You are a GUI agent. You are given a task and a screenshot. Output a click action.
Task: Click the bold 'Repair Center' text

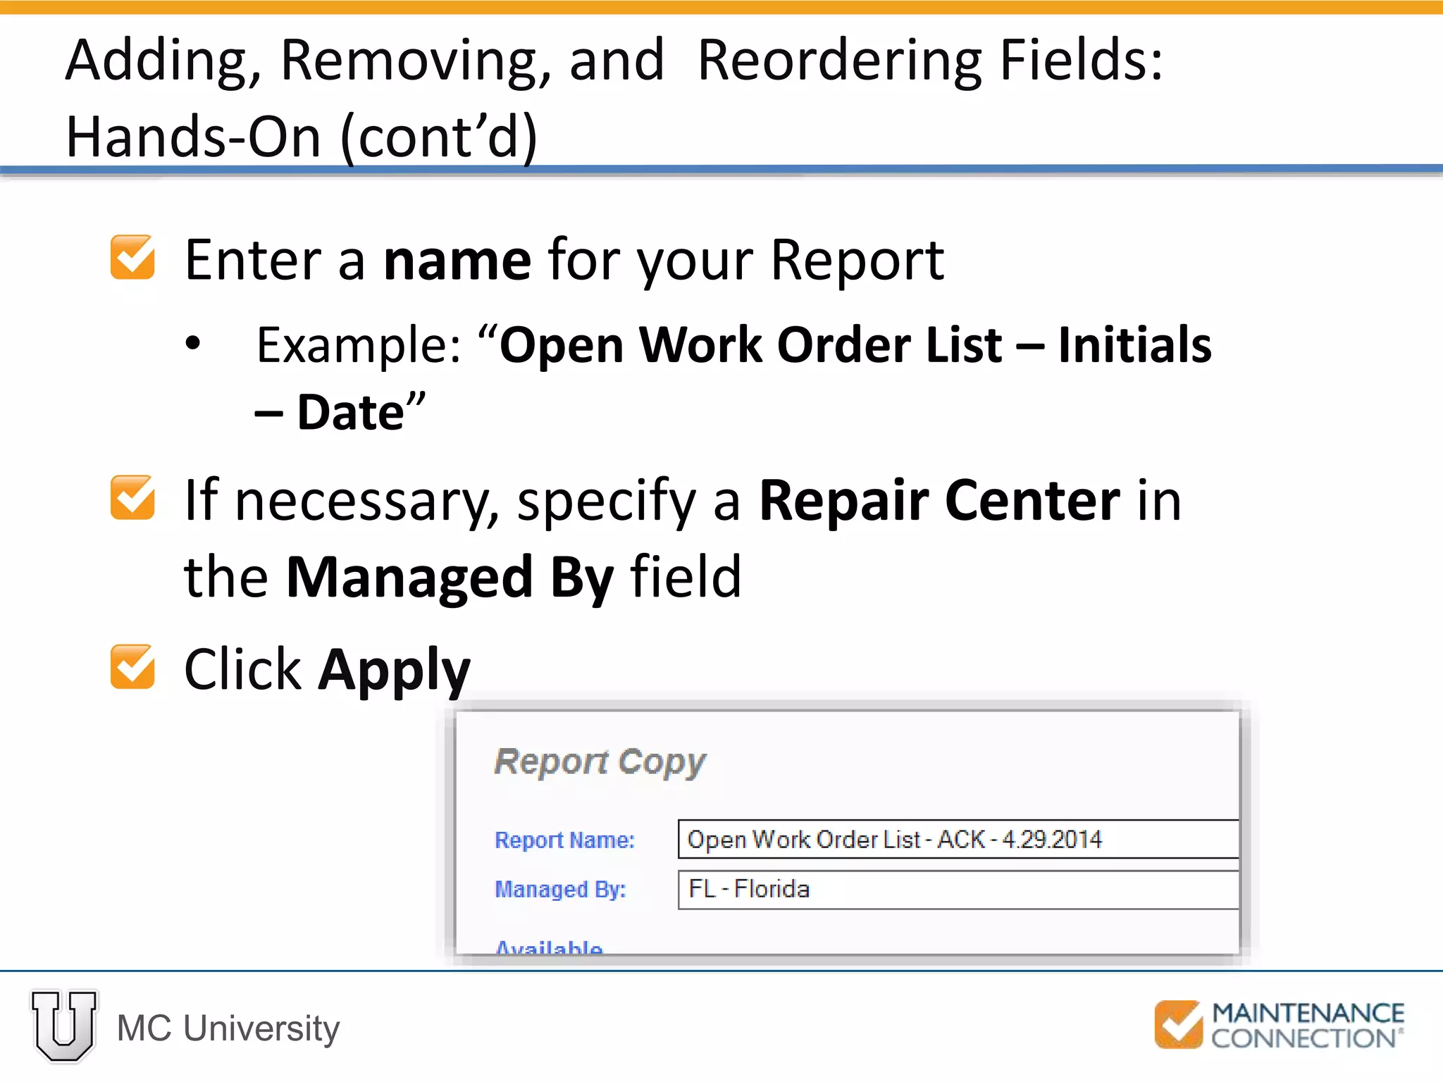pyautogui.click(x=939, y=500)
